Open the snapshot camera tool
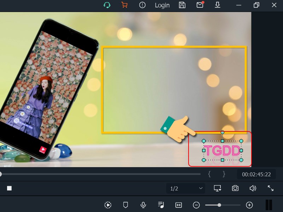The image size is (283, 212). coord(235,188)
